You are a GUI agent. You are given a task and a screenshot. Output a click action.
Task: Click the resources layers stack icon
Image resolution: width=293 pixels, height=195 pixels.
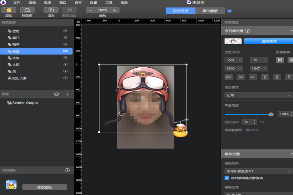click(56, 94)
